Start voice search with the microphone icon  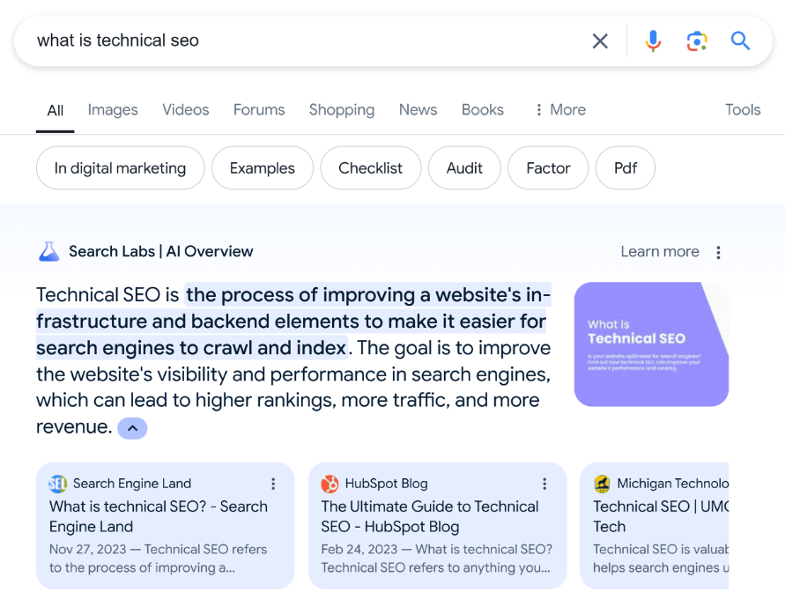(653, 41)
